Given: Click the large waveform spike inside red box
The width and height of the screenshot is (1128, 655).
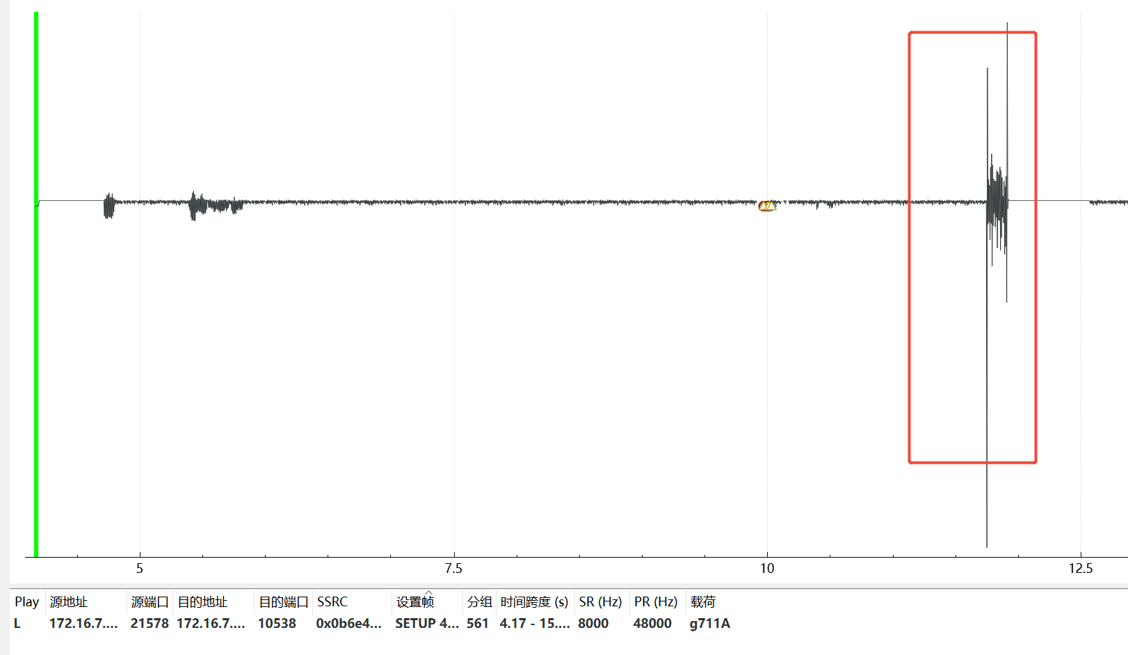Looking at the screenshot, I should (987, 306).
